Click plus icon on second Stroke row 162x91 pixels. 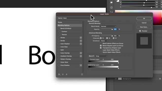pyautogui.click(x=81, y=41)
